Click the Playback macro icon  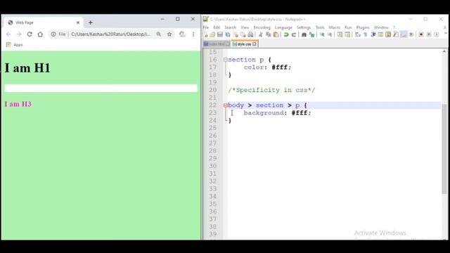(437, 34)
